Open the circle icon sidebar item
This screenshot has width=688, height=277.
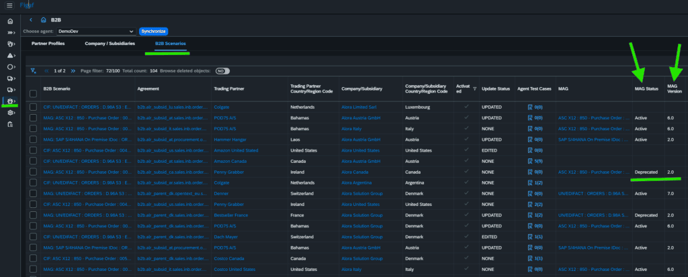pyautogui.click(x=11, y=67)
